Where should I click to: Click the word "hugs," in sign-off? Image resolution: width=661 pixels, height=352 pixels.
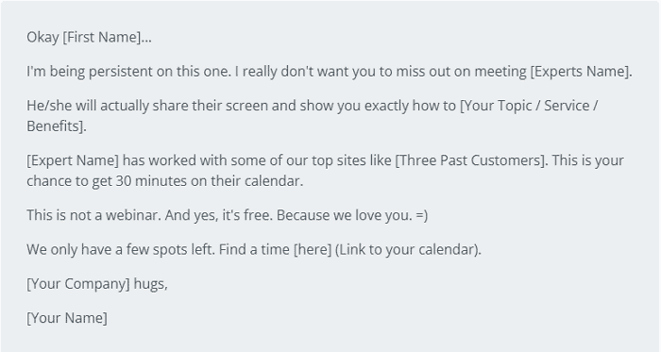click(x=150, y=284)
